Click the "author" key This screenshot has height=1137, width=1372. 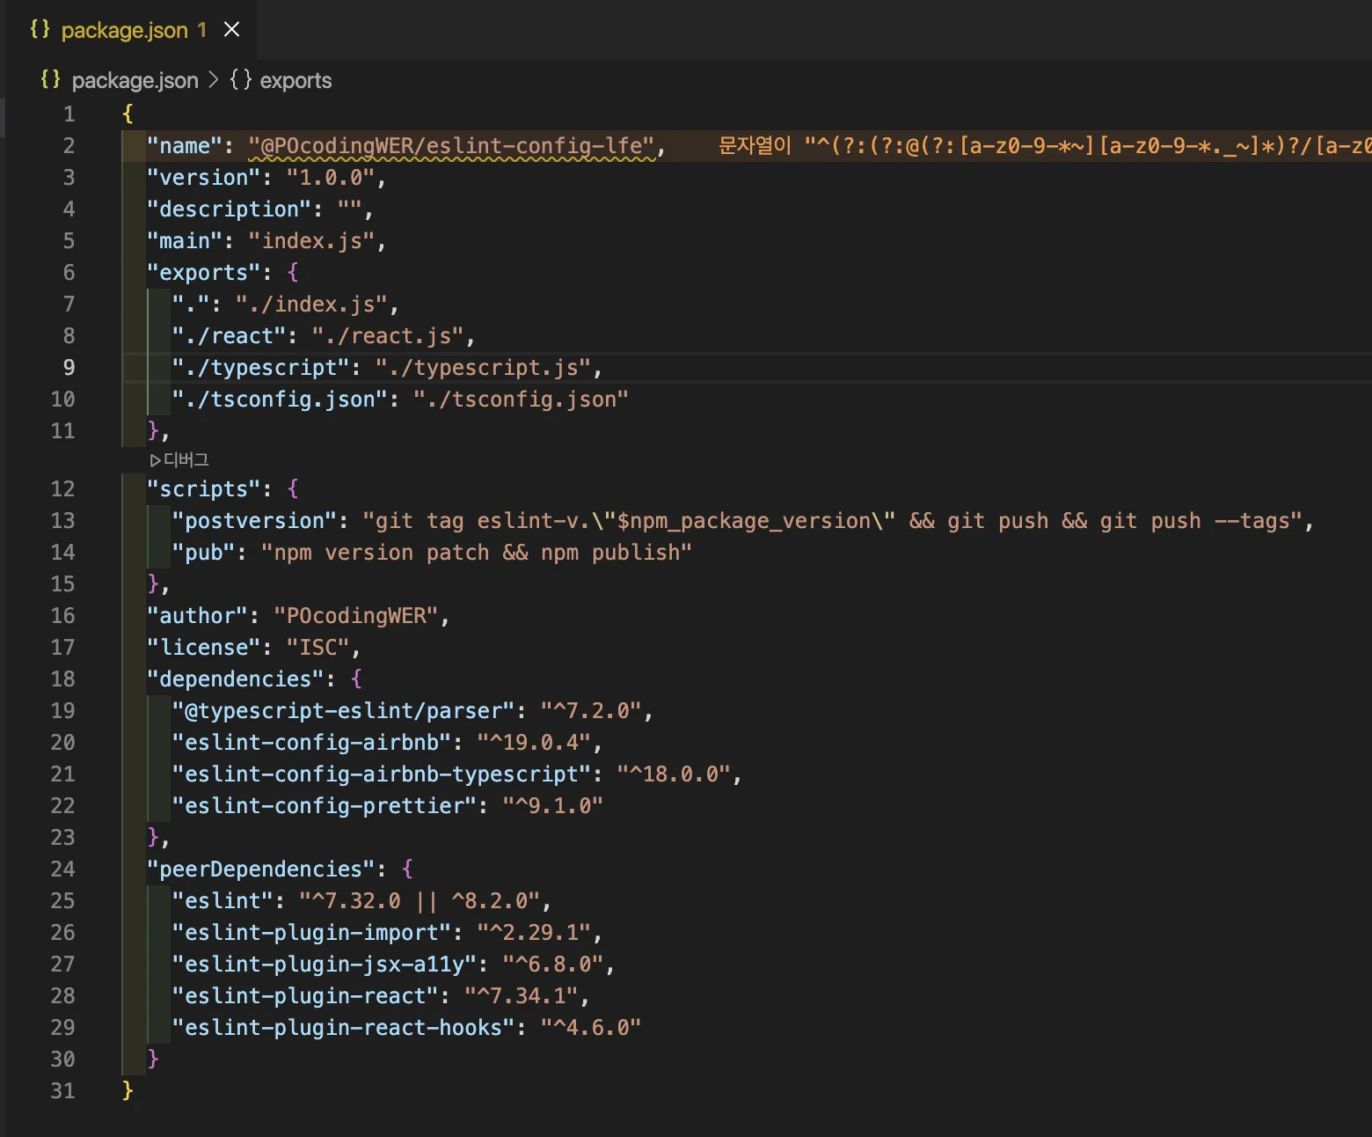point(198,615)
